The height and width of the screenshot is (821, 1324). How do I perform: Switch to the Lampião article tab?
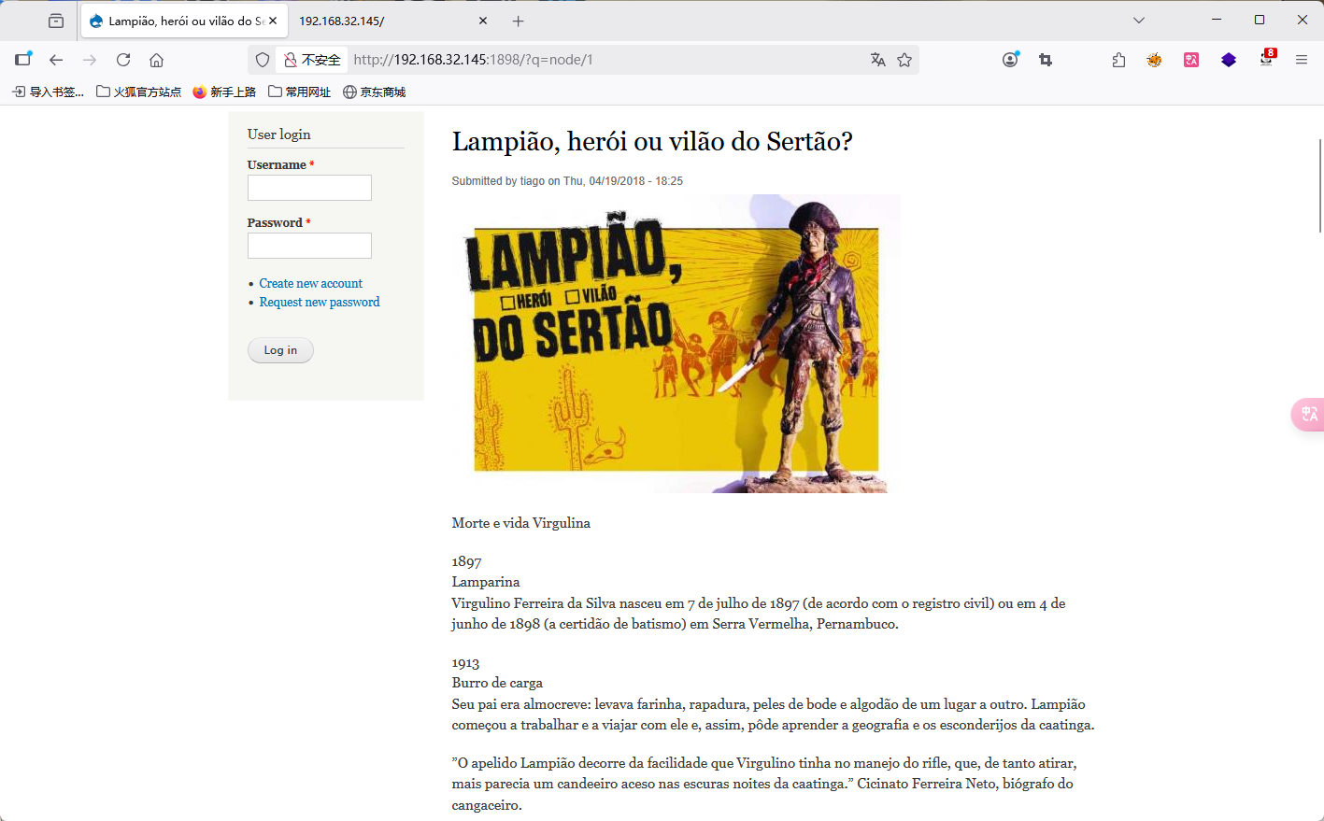tap(183, 21)
